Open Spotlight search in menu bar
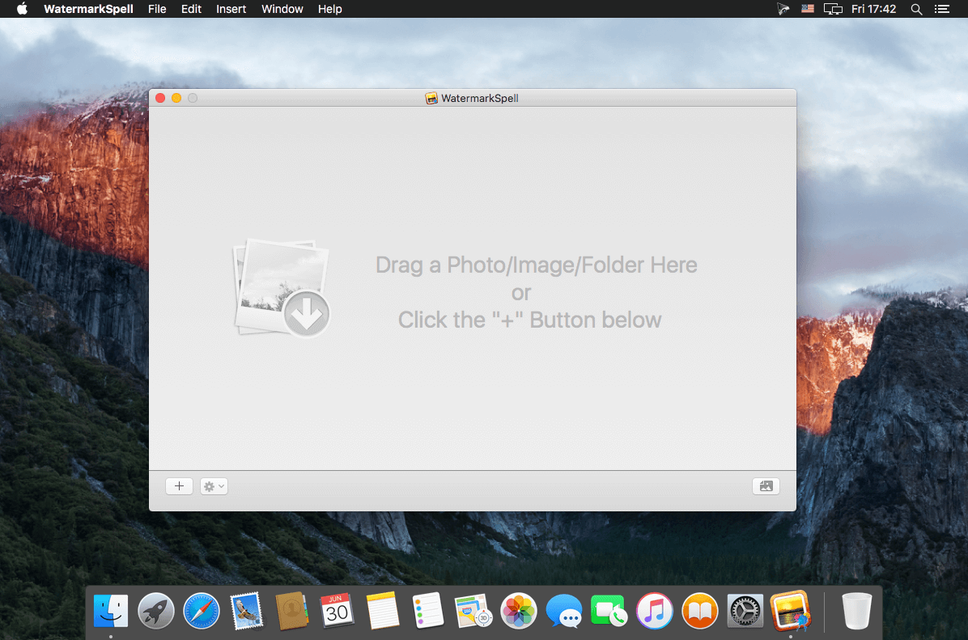968x640 pixels. coord(916,9)
